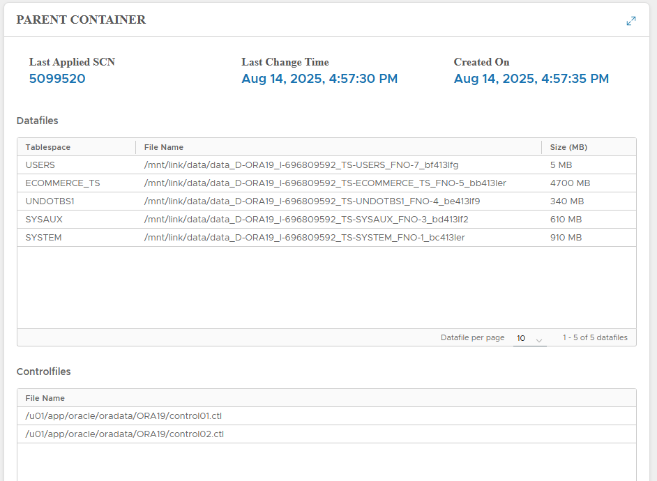This screenshot has height=481, width=657.
Task: Click the Last Applied SCN value 5099520
Action: pyautogui.click(x=57, y=79)
